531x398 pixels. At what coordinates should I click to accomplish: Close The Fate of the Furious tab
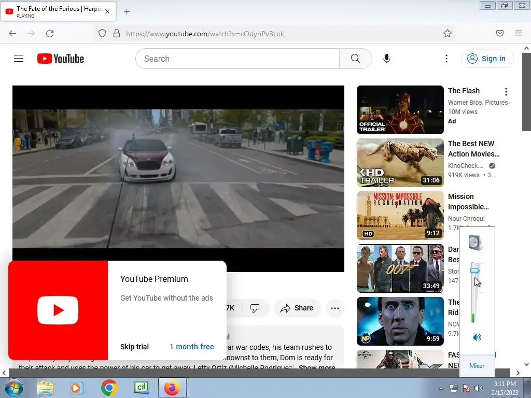[x=107, y=11]
